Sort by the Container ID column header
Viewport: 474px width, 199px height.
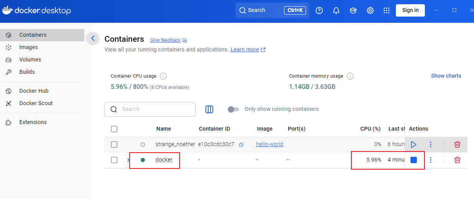tap(214, 129)
